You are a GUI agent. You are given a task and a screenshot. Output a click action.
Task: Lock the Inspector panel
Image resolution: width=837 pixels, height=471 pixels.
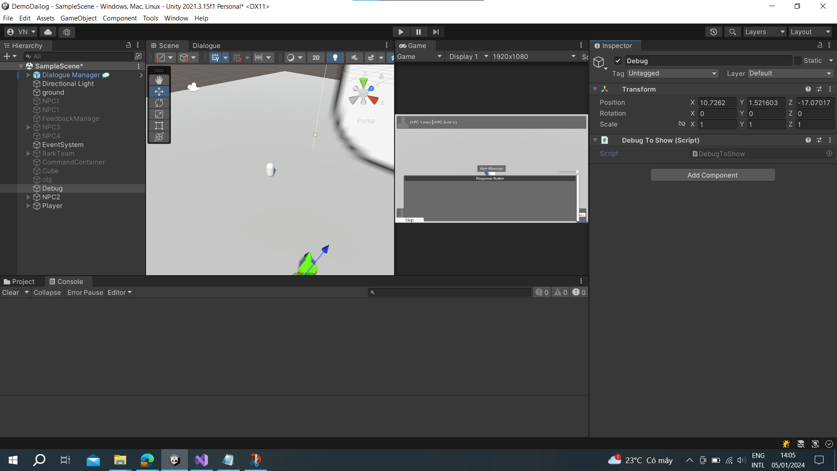click(820, 45)
